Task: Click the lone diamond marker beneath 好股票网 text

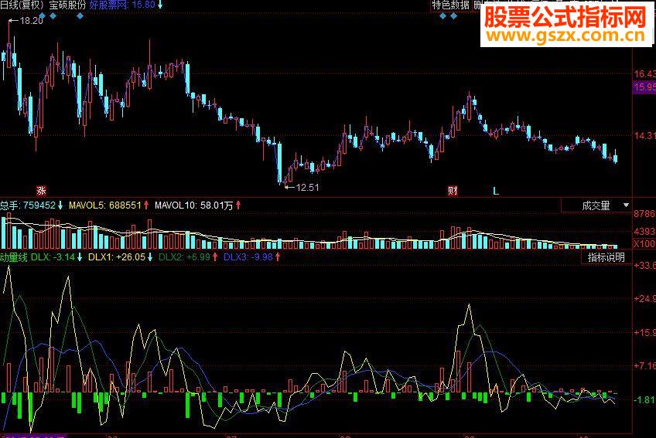Action: coord(80,16)
